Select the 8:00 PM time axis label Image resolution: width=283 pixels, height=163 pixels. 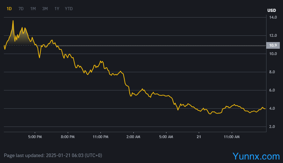click(67, 136)
